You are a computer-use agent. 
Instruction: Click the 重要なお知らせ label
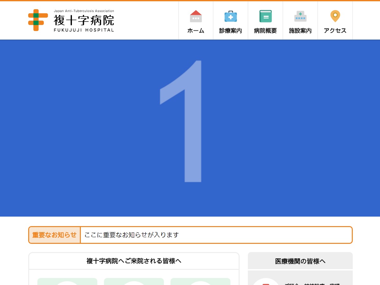coord(54,235)
